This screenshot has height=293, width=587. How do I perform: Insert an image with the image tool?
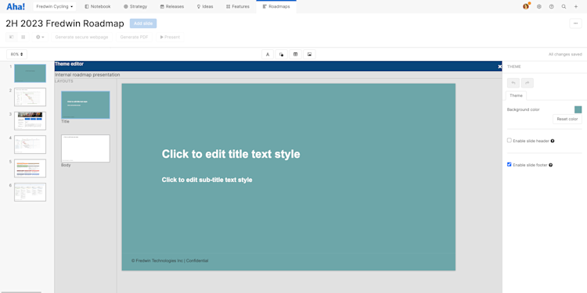point(309,54)
